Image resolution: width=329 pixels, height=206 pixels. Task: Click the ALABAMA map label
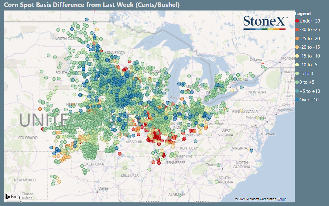coord(177,195)
